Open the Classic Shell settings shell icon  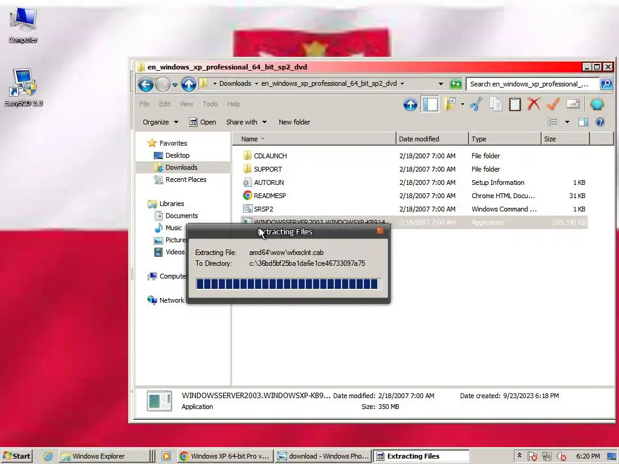(597, 104)
